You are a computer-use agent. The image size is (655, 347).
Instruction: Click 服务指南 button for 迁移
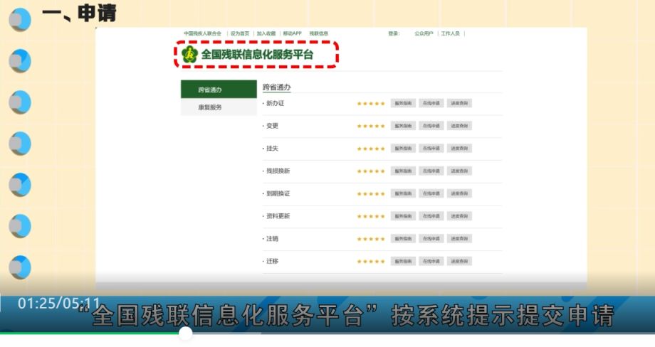403,261
